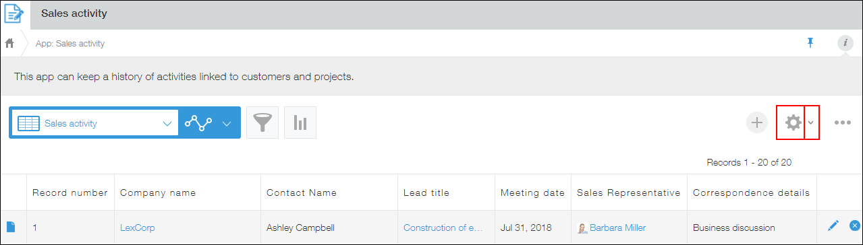Expand the Sales activity view dropdown
The image size is (863, 245).
(x=94, y=123)
